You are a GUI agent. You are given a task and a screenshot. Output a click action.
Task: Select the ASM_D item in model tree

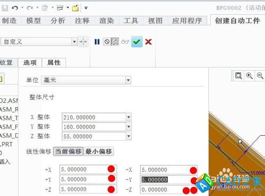coord(9,136)
